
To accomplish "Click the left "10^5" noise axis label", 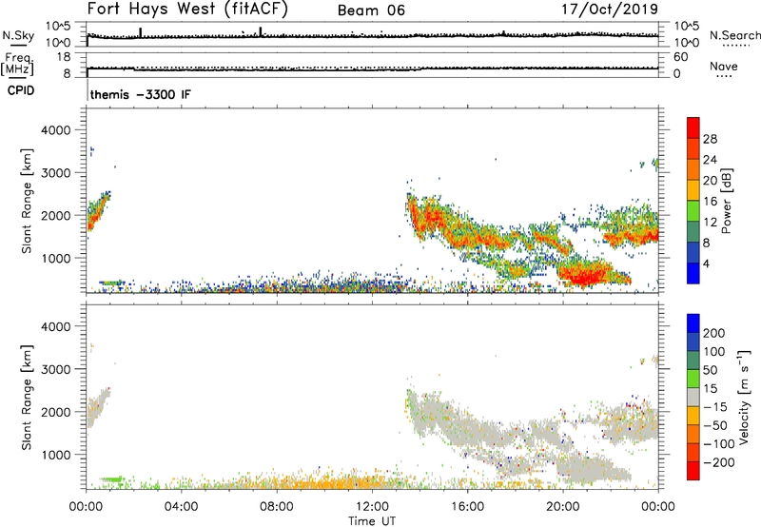I will click(58, 27).
